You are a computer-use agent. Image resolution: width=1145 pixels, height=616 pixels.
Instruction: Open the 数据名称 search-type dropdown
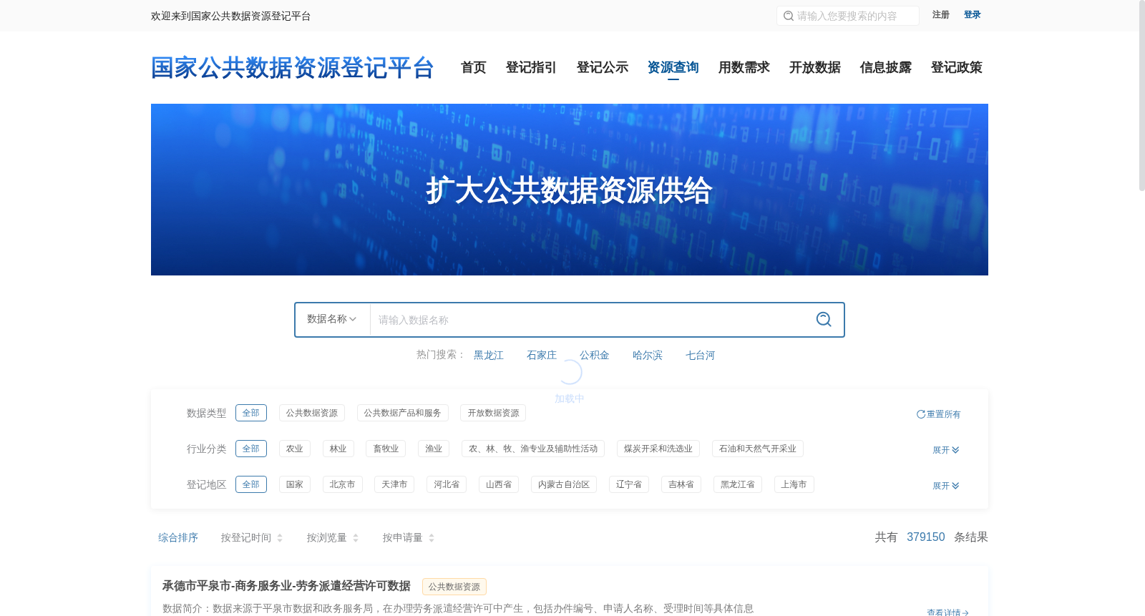coord(332,319)
